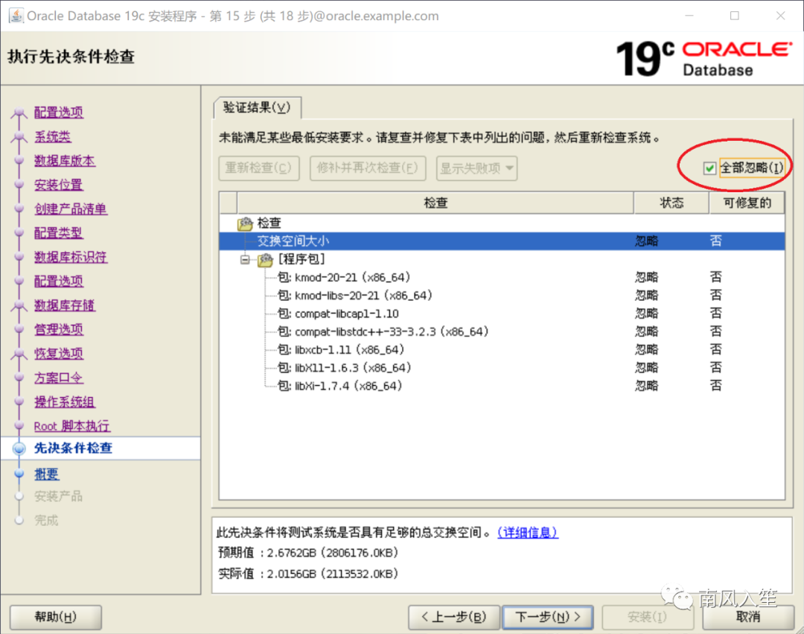
Task: Click the 实际值 2.0156GB text
Action: click(x=308, y=574)
